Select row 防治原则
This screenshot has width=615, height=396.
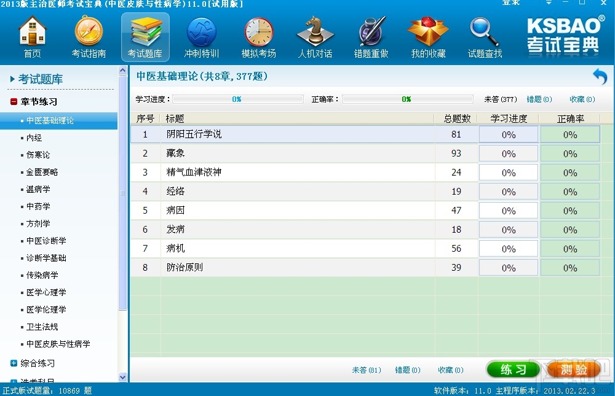point(365,268)
